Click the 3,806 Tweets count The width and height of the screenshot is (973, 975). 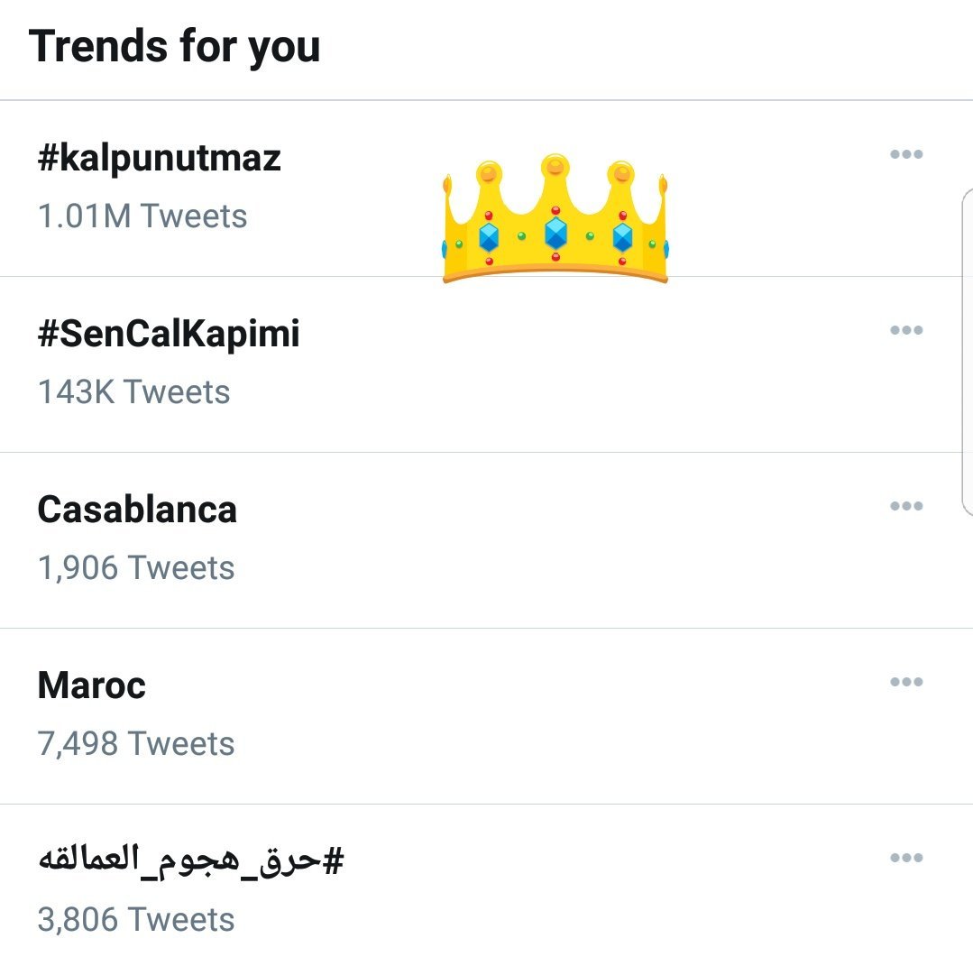[x=136, y=920]
